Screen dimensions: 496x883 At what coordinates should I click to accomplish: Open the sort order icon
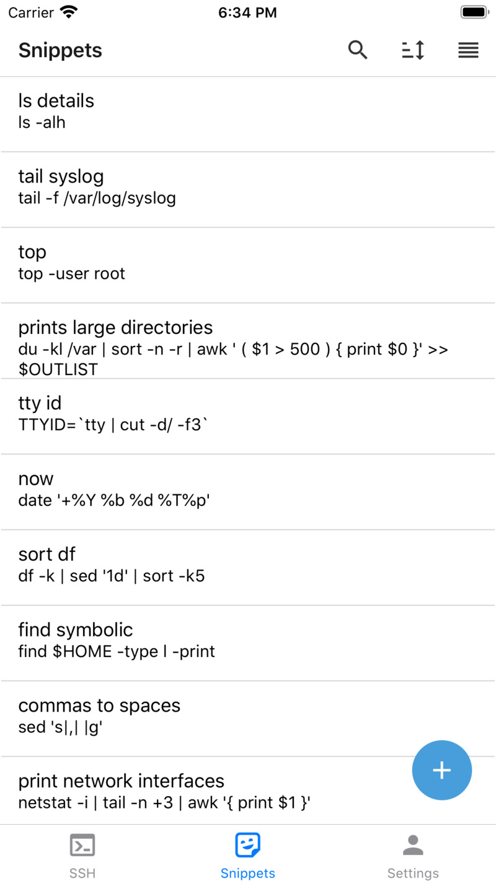click(413, 50)
